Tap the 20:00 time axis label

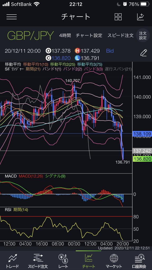122,244
